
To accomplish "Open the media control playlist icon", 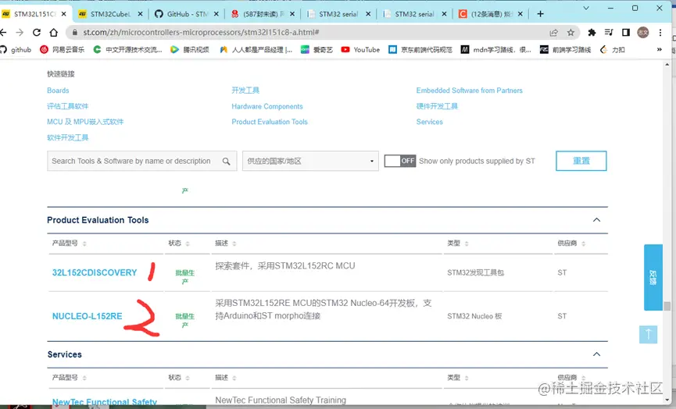I will pyautogui.click(x=609, y=32).
